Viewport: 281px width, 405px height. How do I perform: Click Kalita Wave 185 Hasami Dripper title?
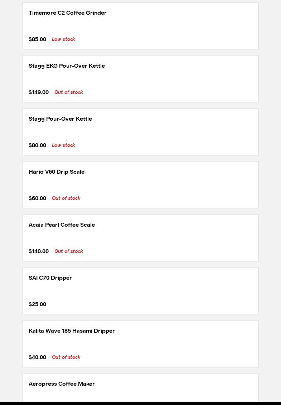pyautogui.click(x=72, y=331)
